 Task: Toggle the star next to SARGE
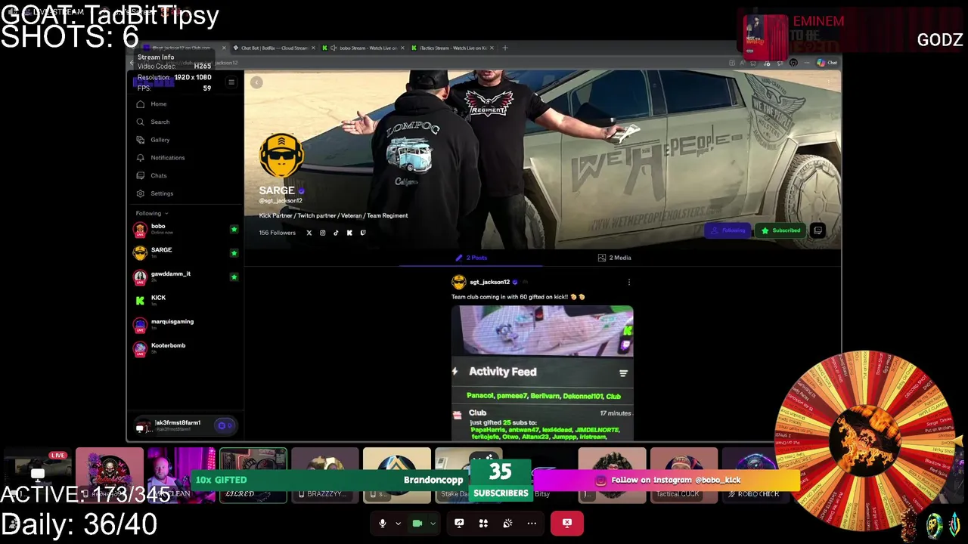[x=234, y=253]
